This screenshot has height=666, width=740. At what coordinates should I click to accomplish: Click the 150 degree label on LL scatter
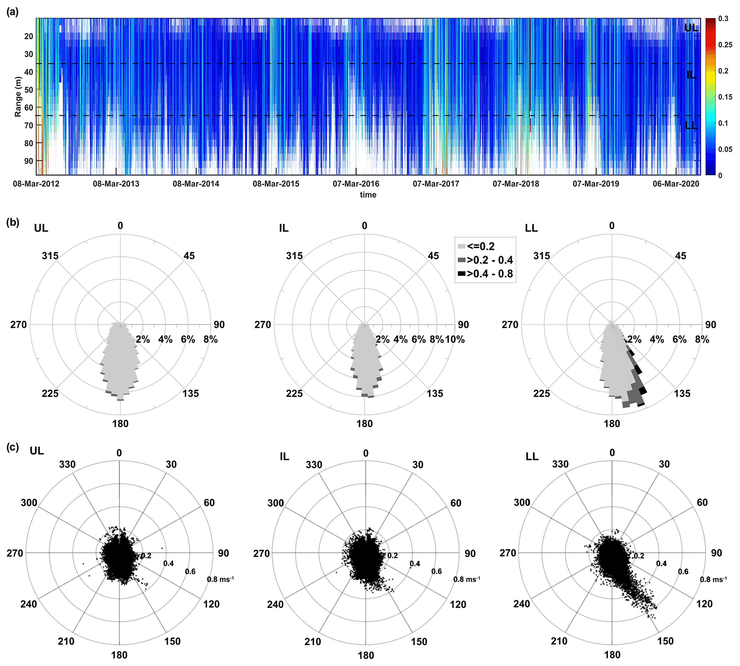[665, 641]
